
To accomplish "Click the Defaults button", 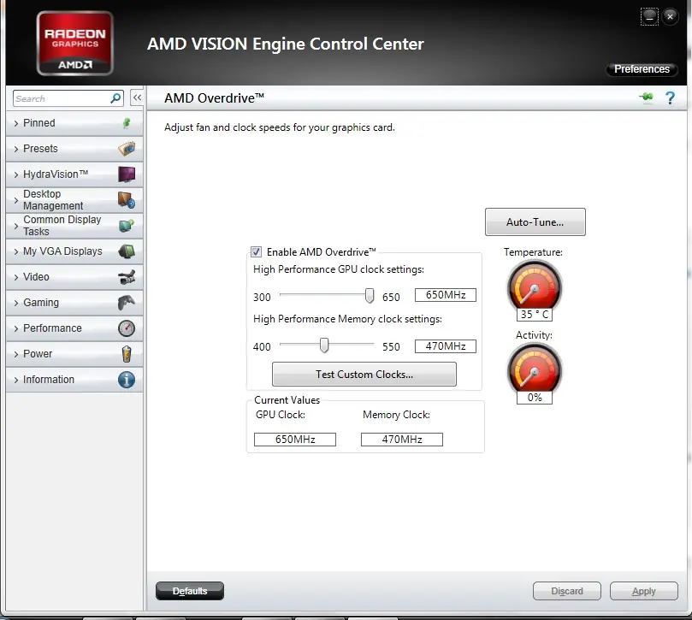I will [190, 591].
